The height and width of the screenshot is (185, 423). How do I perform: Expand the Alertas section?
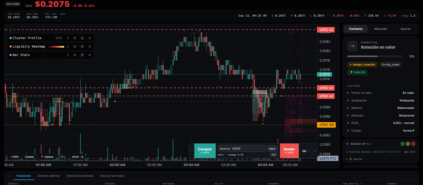[347, 159]
